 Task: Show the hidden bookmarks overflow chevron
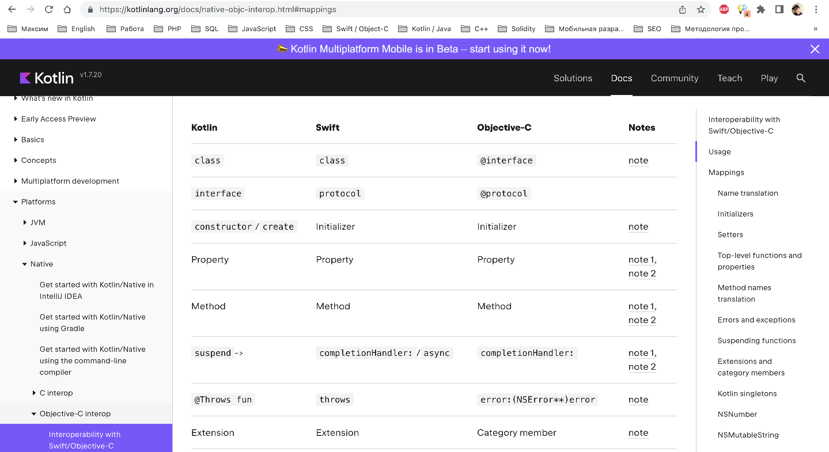pos(815,29)
